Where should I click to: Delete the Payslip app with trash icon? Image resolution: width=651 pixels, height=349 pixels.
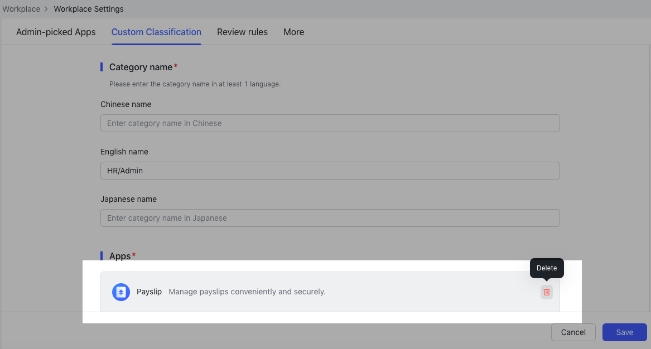coord(546,292)
